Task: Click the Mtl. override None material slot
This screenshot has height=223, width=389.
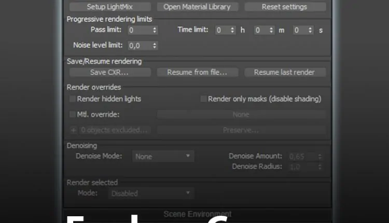Action: click(x=241, y=115)
